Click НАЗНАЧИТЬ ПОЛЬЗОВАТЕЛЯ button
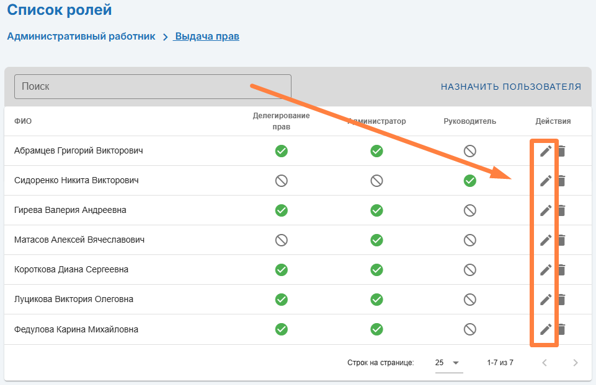 coord(511,87)
